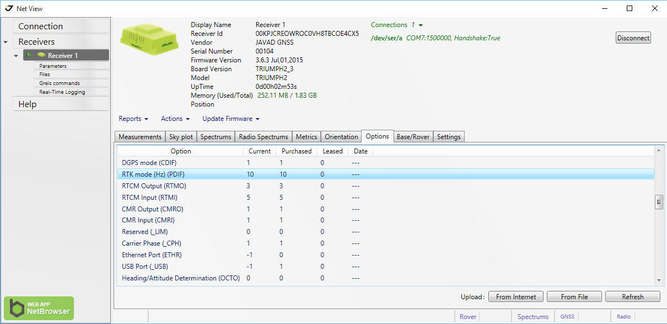Upload options using the From File button

point(574,296)
